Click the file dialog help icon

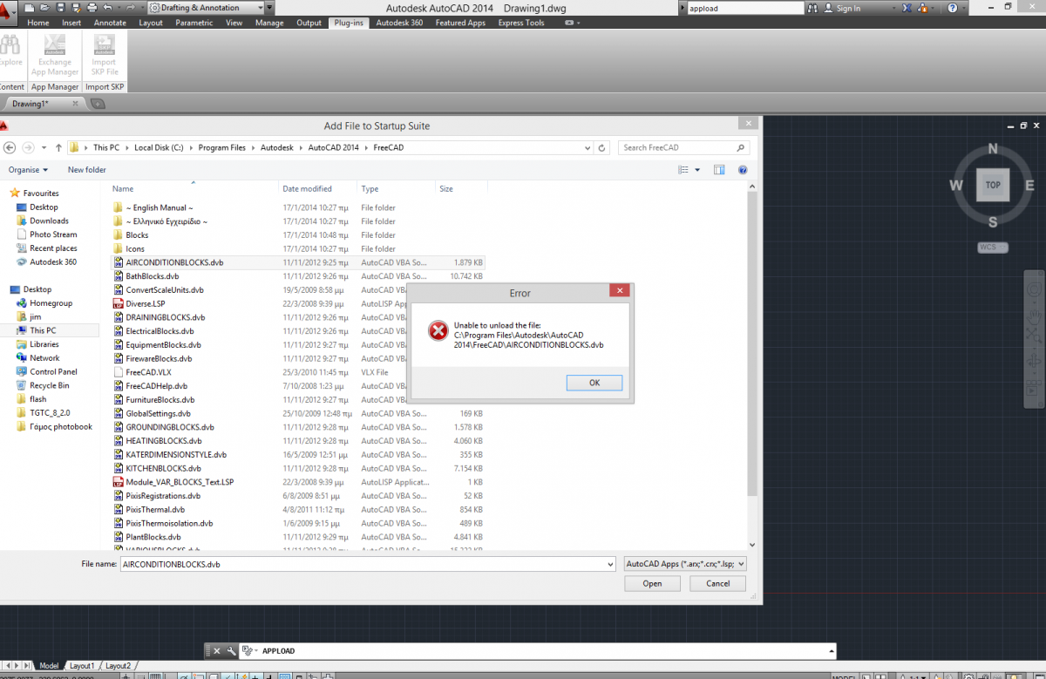coord(743,170)
